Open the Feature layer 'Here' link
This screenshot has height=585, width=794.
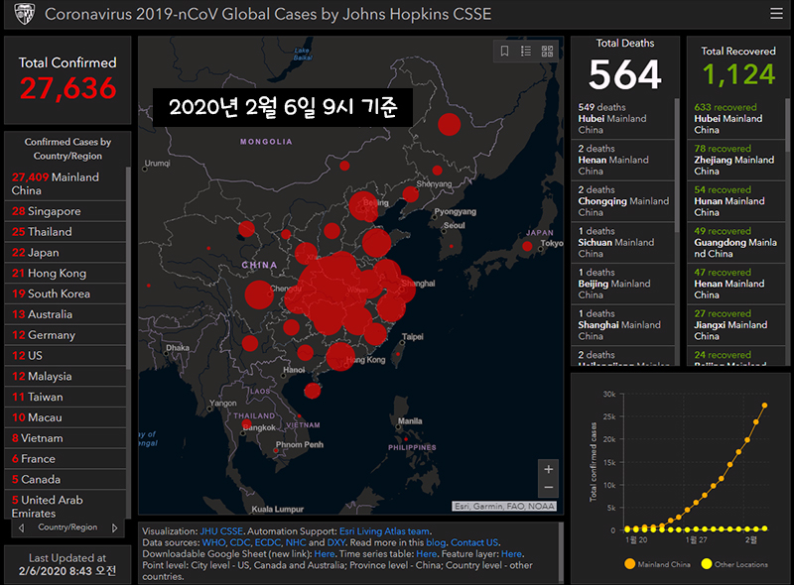point(511,553)
